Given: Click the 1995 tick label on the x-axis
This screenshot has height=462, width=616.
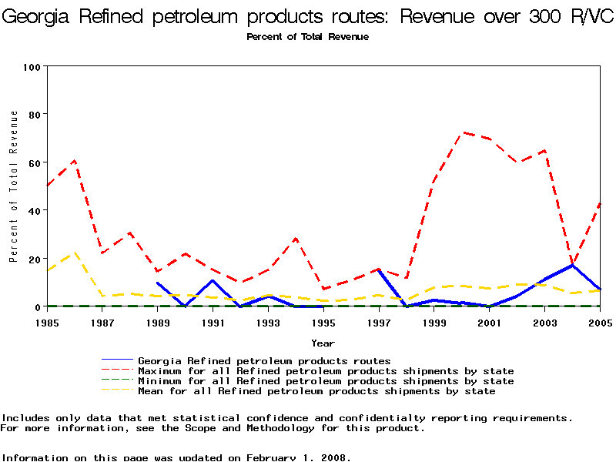Looking at the screenshot, I should tap(323, 323).
